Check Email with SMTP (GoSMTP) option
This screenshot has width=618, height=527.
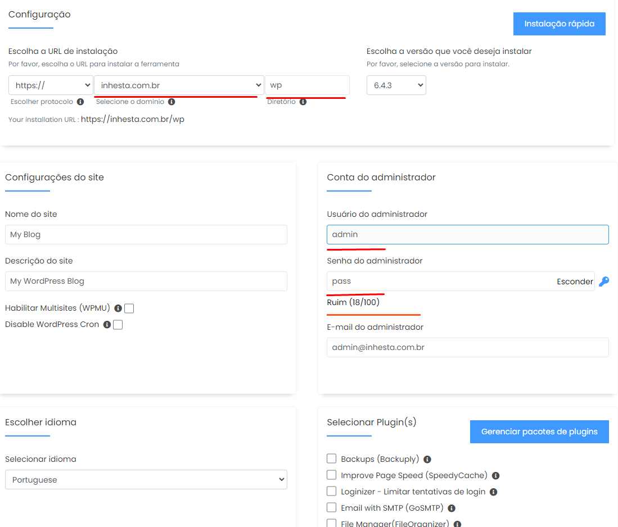click(x=331, y=507)
